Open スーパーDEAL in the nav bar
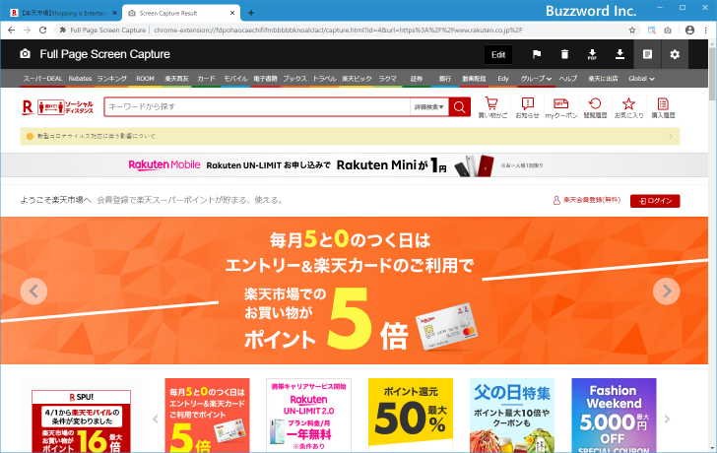This screenshot has width=717, height=453. [42, 79]
